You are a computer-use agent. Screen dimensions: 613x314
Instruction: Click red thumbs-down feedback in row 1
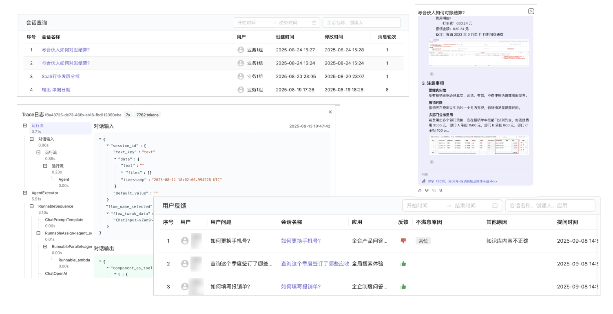[403, 241]
